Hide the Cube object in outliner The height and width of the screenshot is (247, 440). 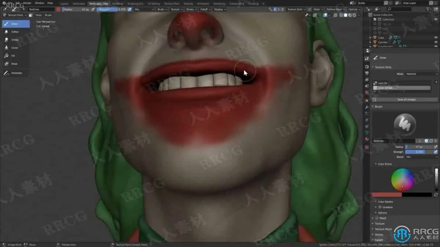point(436,37)
